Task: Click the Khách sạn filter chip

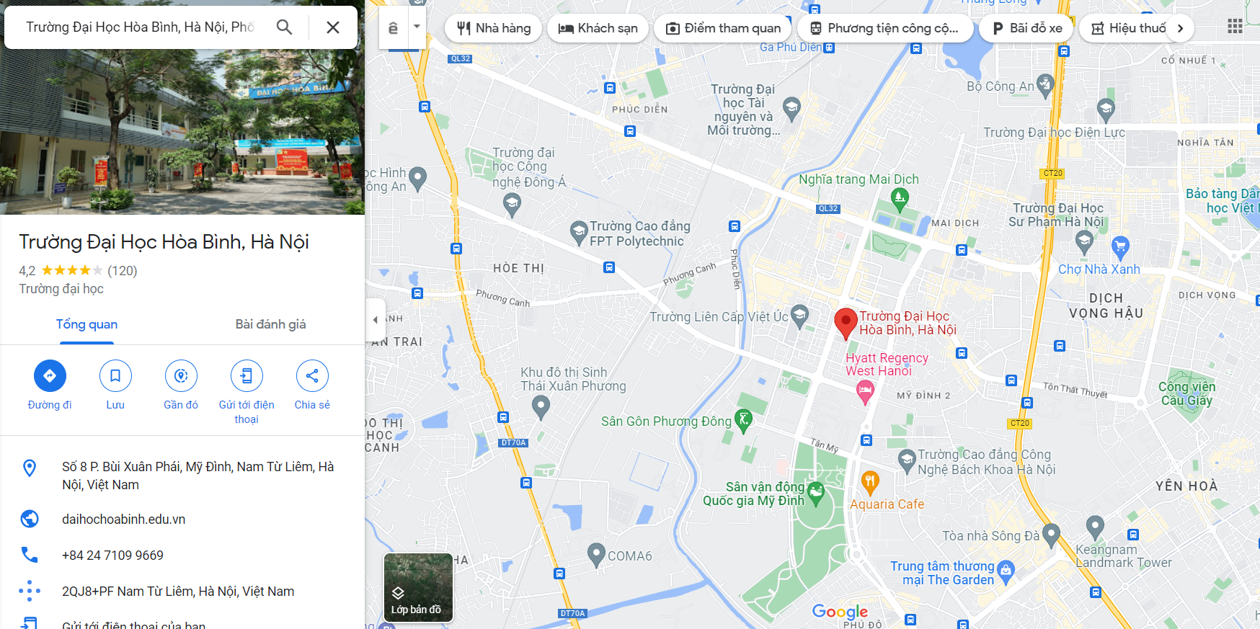Action: pos(598,28)
